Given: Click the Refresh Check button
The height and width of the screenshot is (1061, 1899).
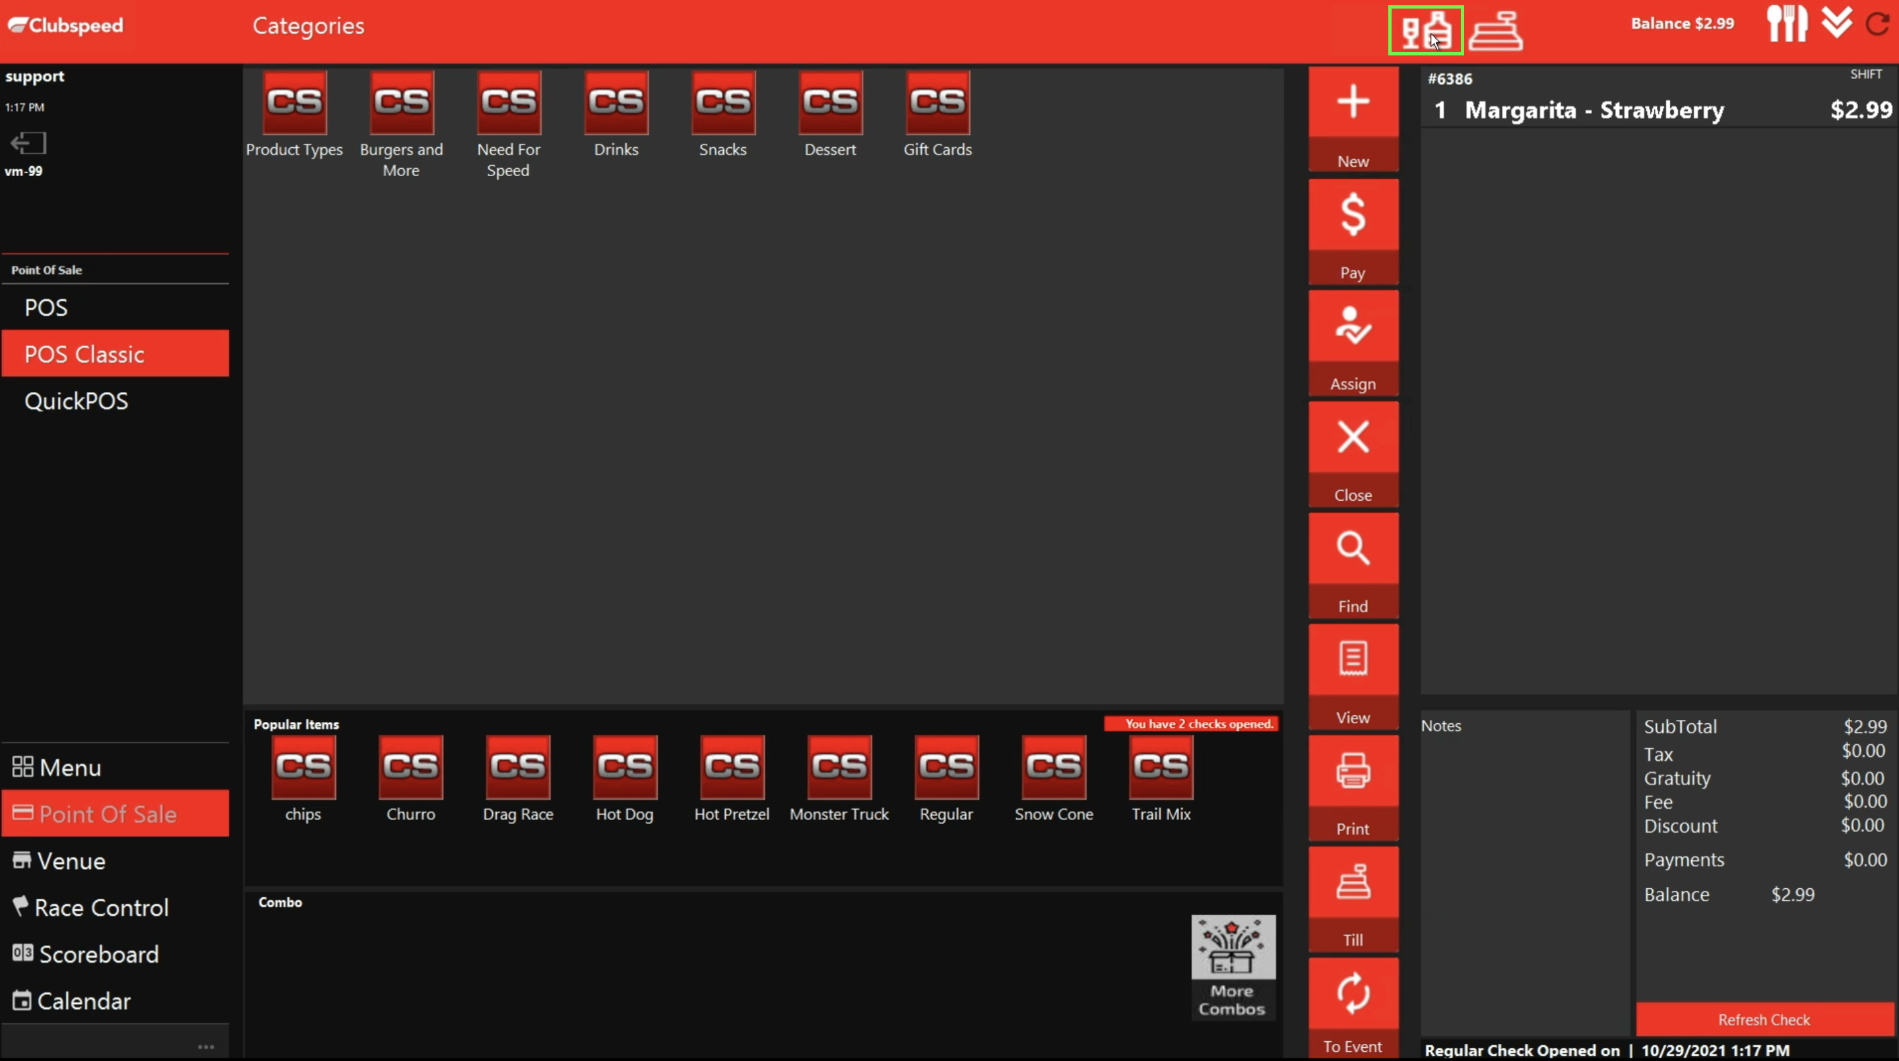Looking at the screenshot, I should [1763, 1019].
